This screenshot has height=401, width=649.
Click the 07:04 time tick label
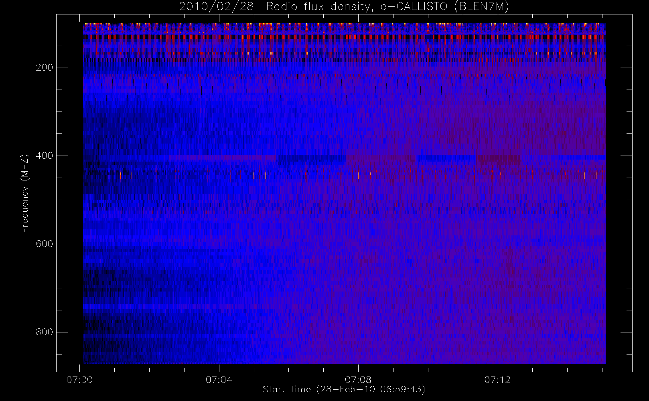[x=219, y=380]
